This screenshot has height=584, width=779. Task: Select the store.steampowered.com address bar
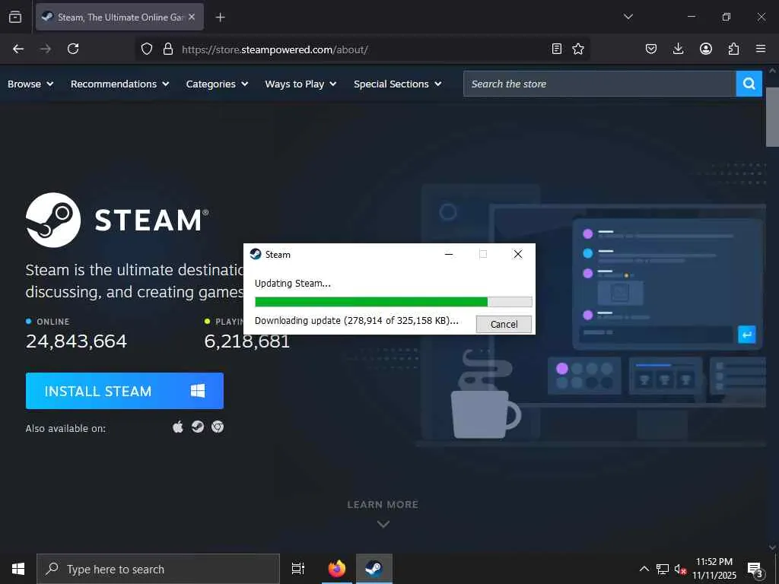click(x=363, y=49)
